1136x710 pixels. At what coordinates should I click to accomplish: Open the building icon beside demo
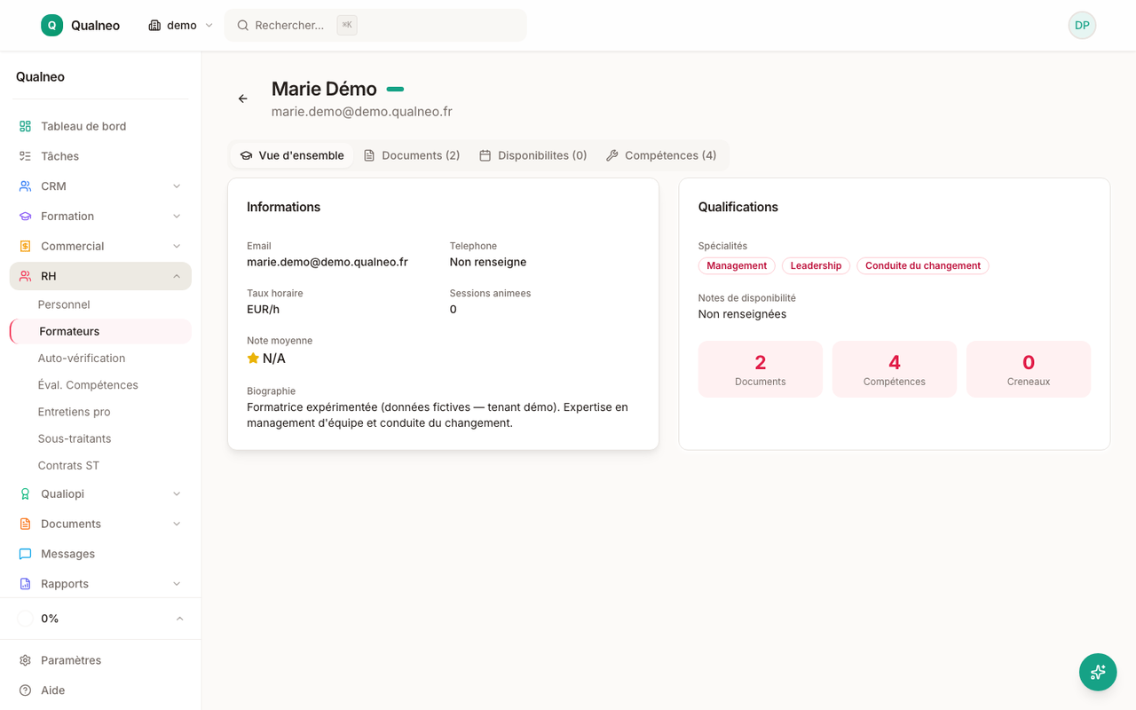(x=154, y=25)
